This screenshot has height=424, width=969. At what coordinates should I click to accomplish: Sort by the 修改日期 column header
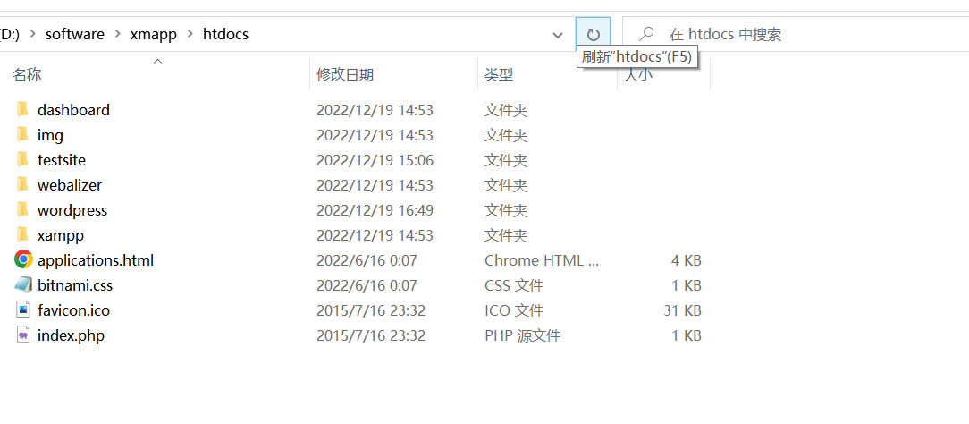(345, 75)
